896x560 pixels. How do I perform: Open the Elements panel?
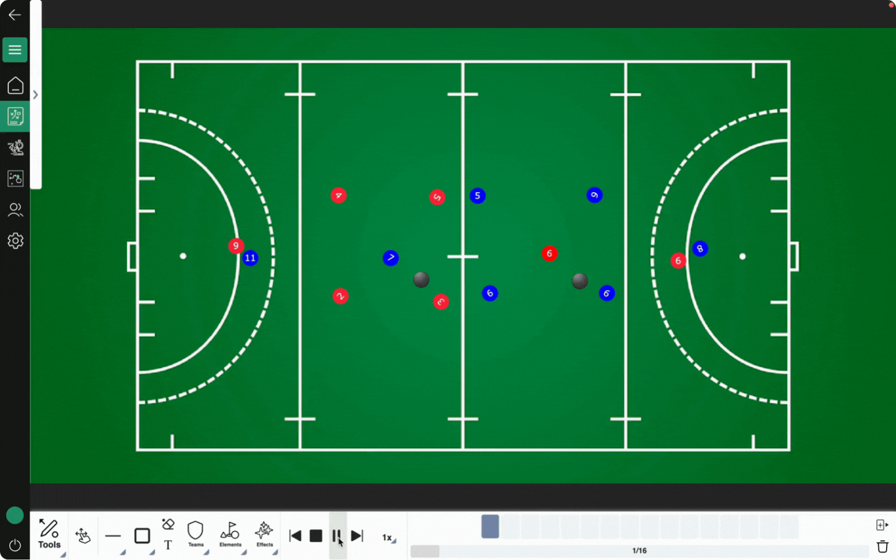click(230, 534)
